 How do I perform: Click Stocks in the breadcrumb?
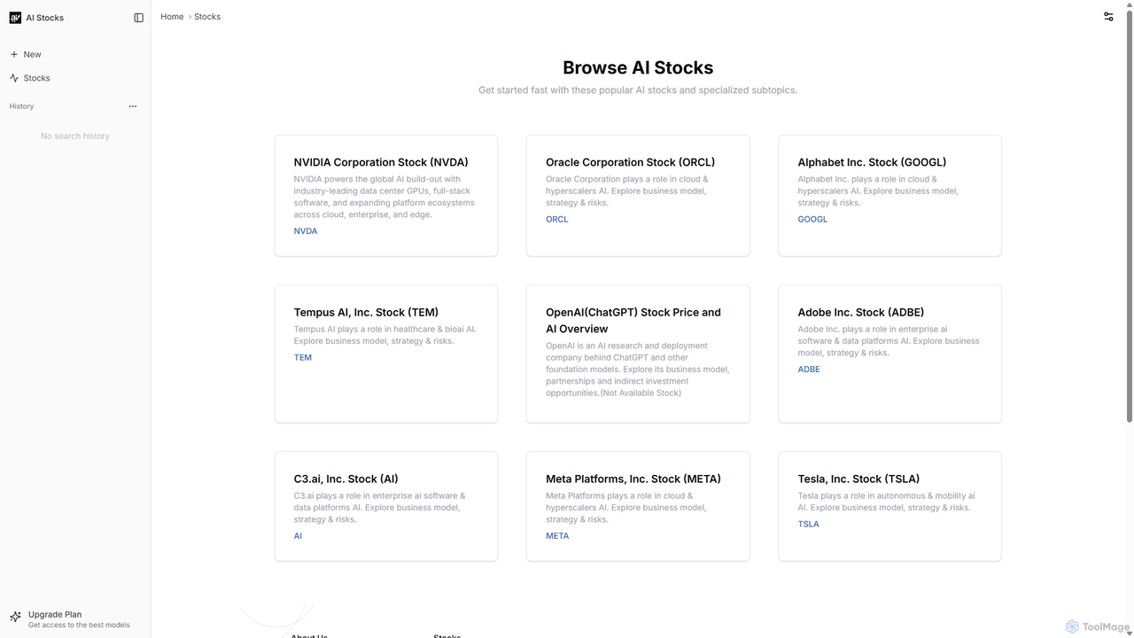pos(207,17)
